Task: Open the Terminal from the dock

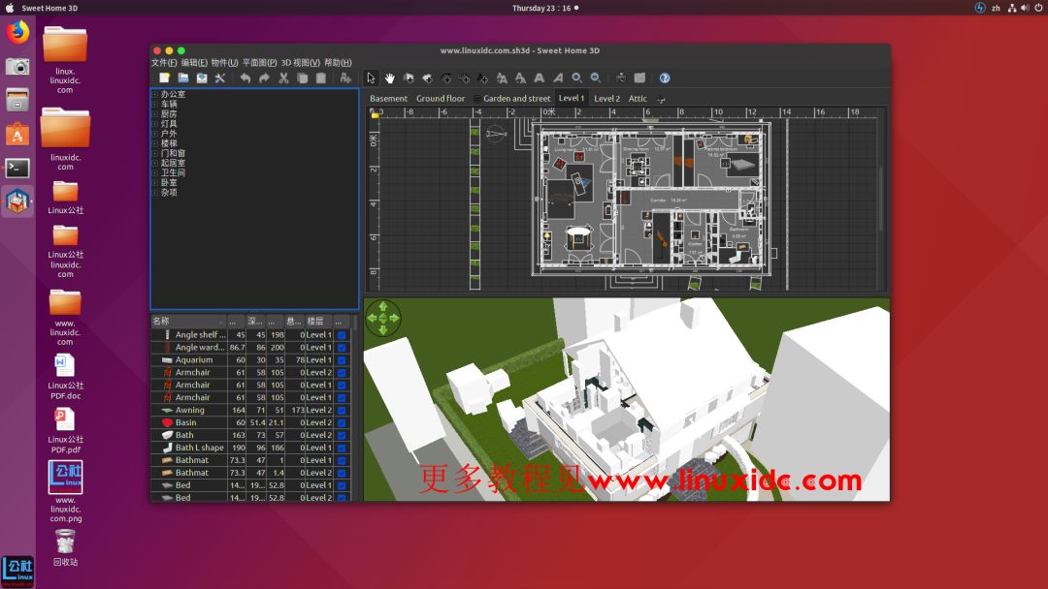Action: click(17, 169)
